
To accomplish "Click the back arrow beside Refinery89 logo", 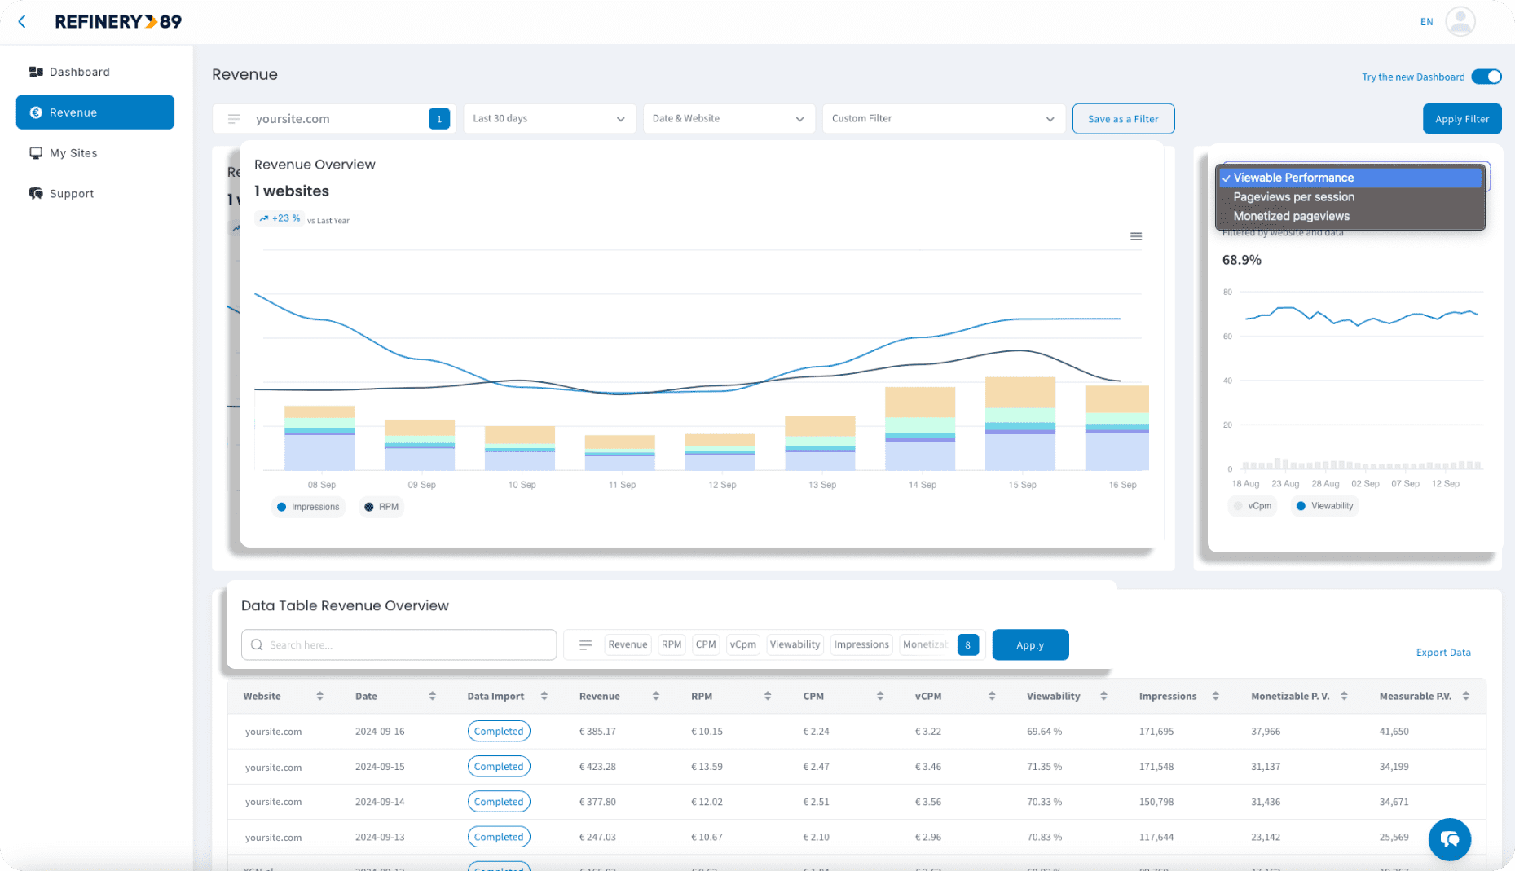I will (22, 22).
